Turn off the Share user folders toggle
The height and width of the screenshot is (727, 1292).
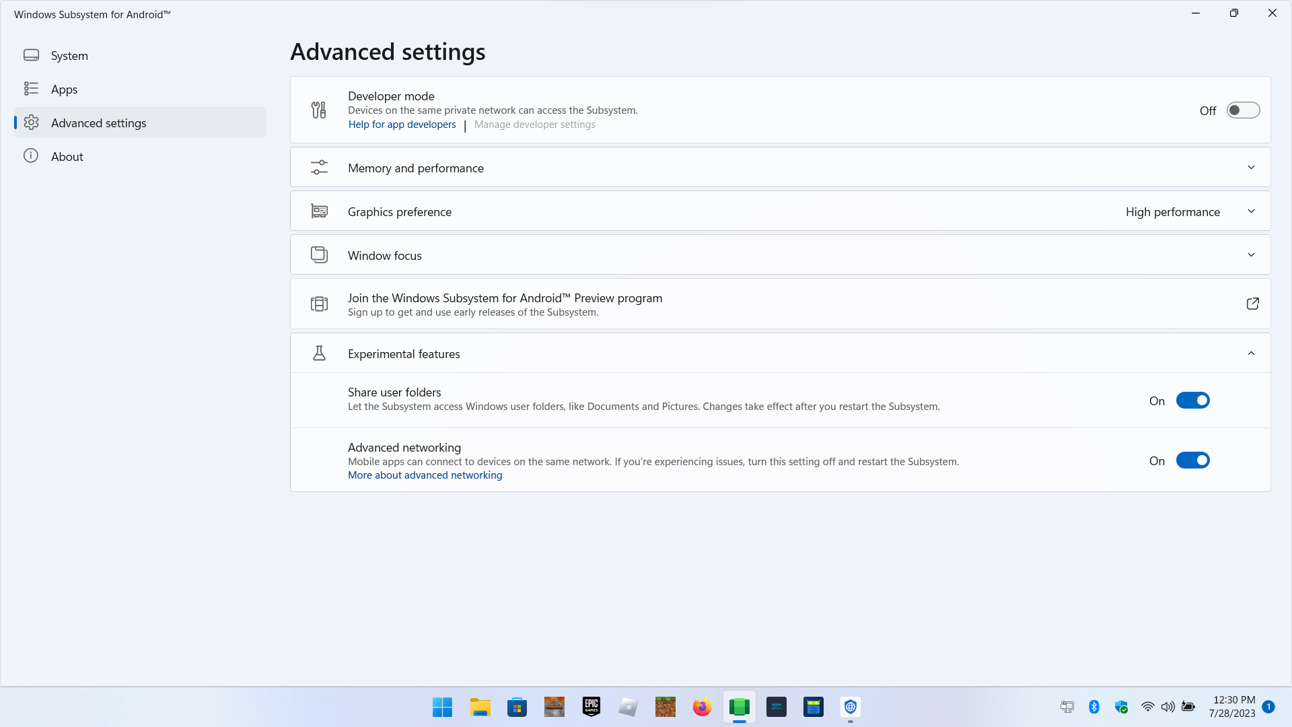(1192, 401)
